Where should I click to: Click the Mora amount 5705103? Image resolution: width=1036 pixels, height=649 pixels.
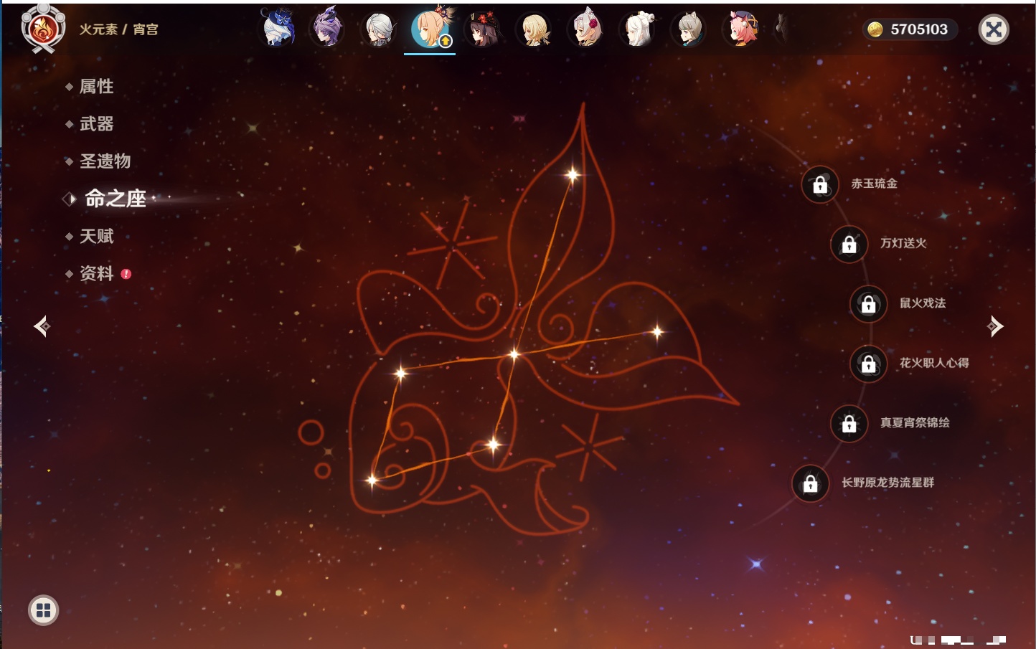[x=919, y=29]
